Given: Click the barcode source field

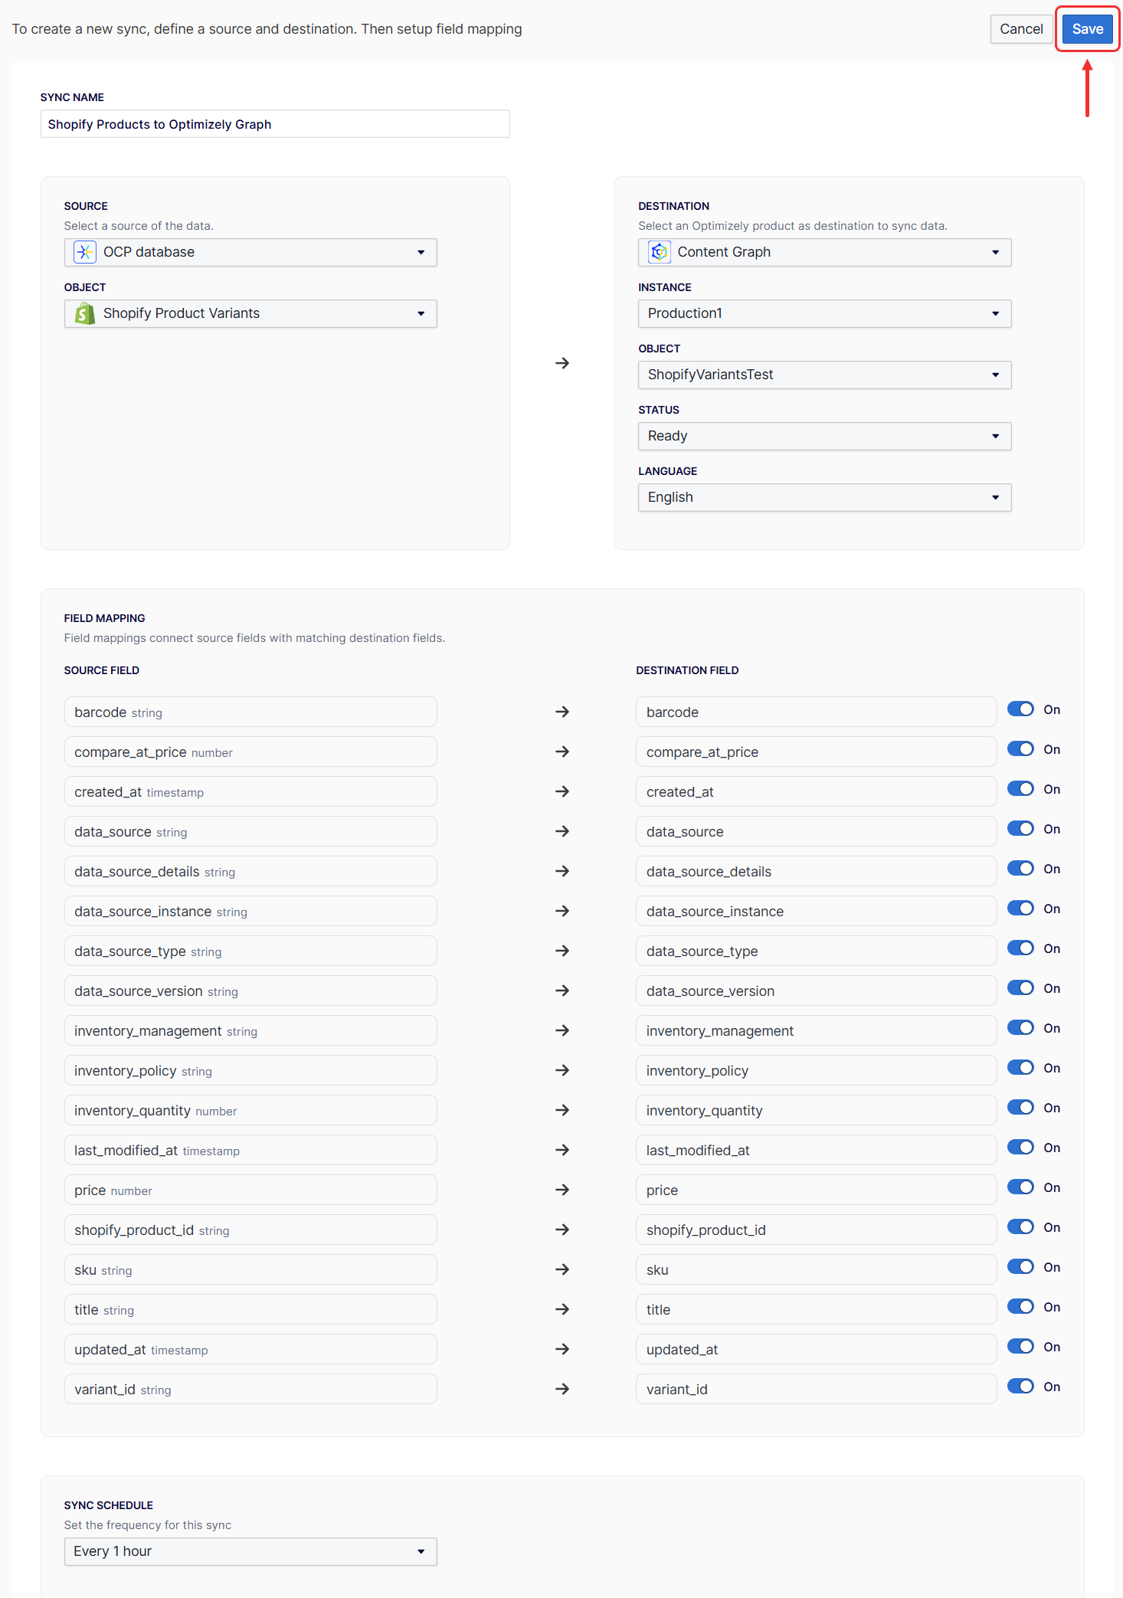Looking at the screenshot, I should pyautogui.click(x=250, y=712).
